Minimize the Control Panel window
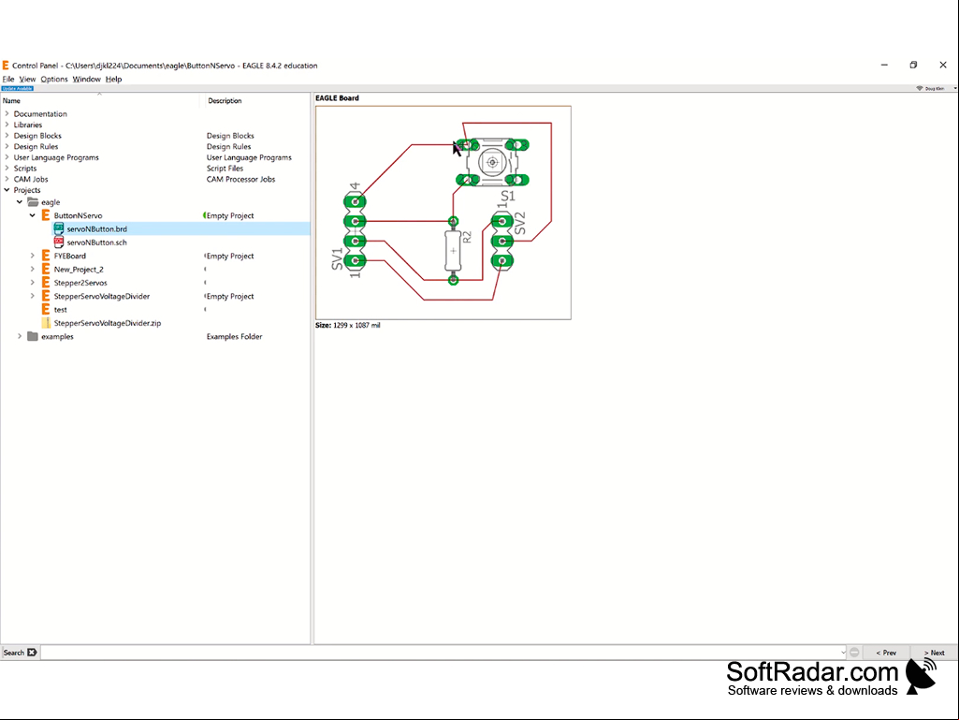959x720 pixels. 884,65
